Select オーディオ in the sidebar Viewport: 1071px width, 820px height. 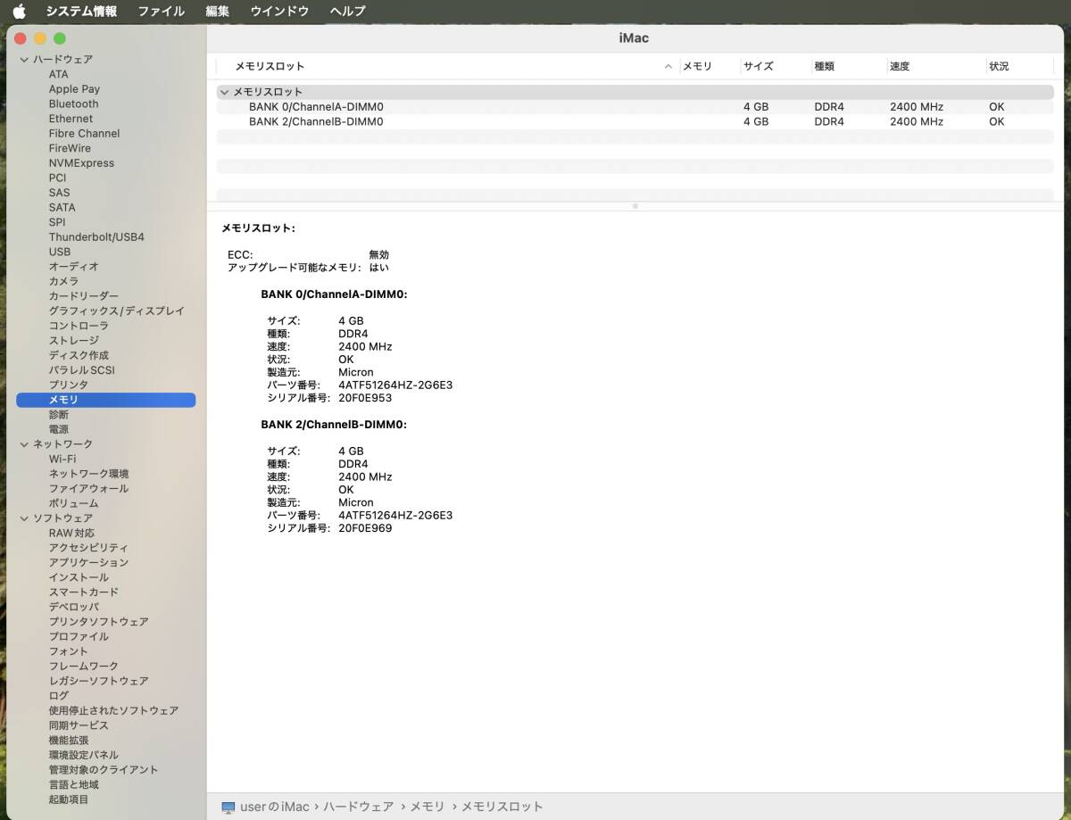point(73,267)
